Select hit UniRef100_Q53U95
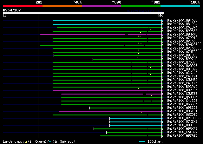The width and height of the screenshot is (203, 144). (x=182, y=97)
